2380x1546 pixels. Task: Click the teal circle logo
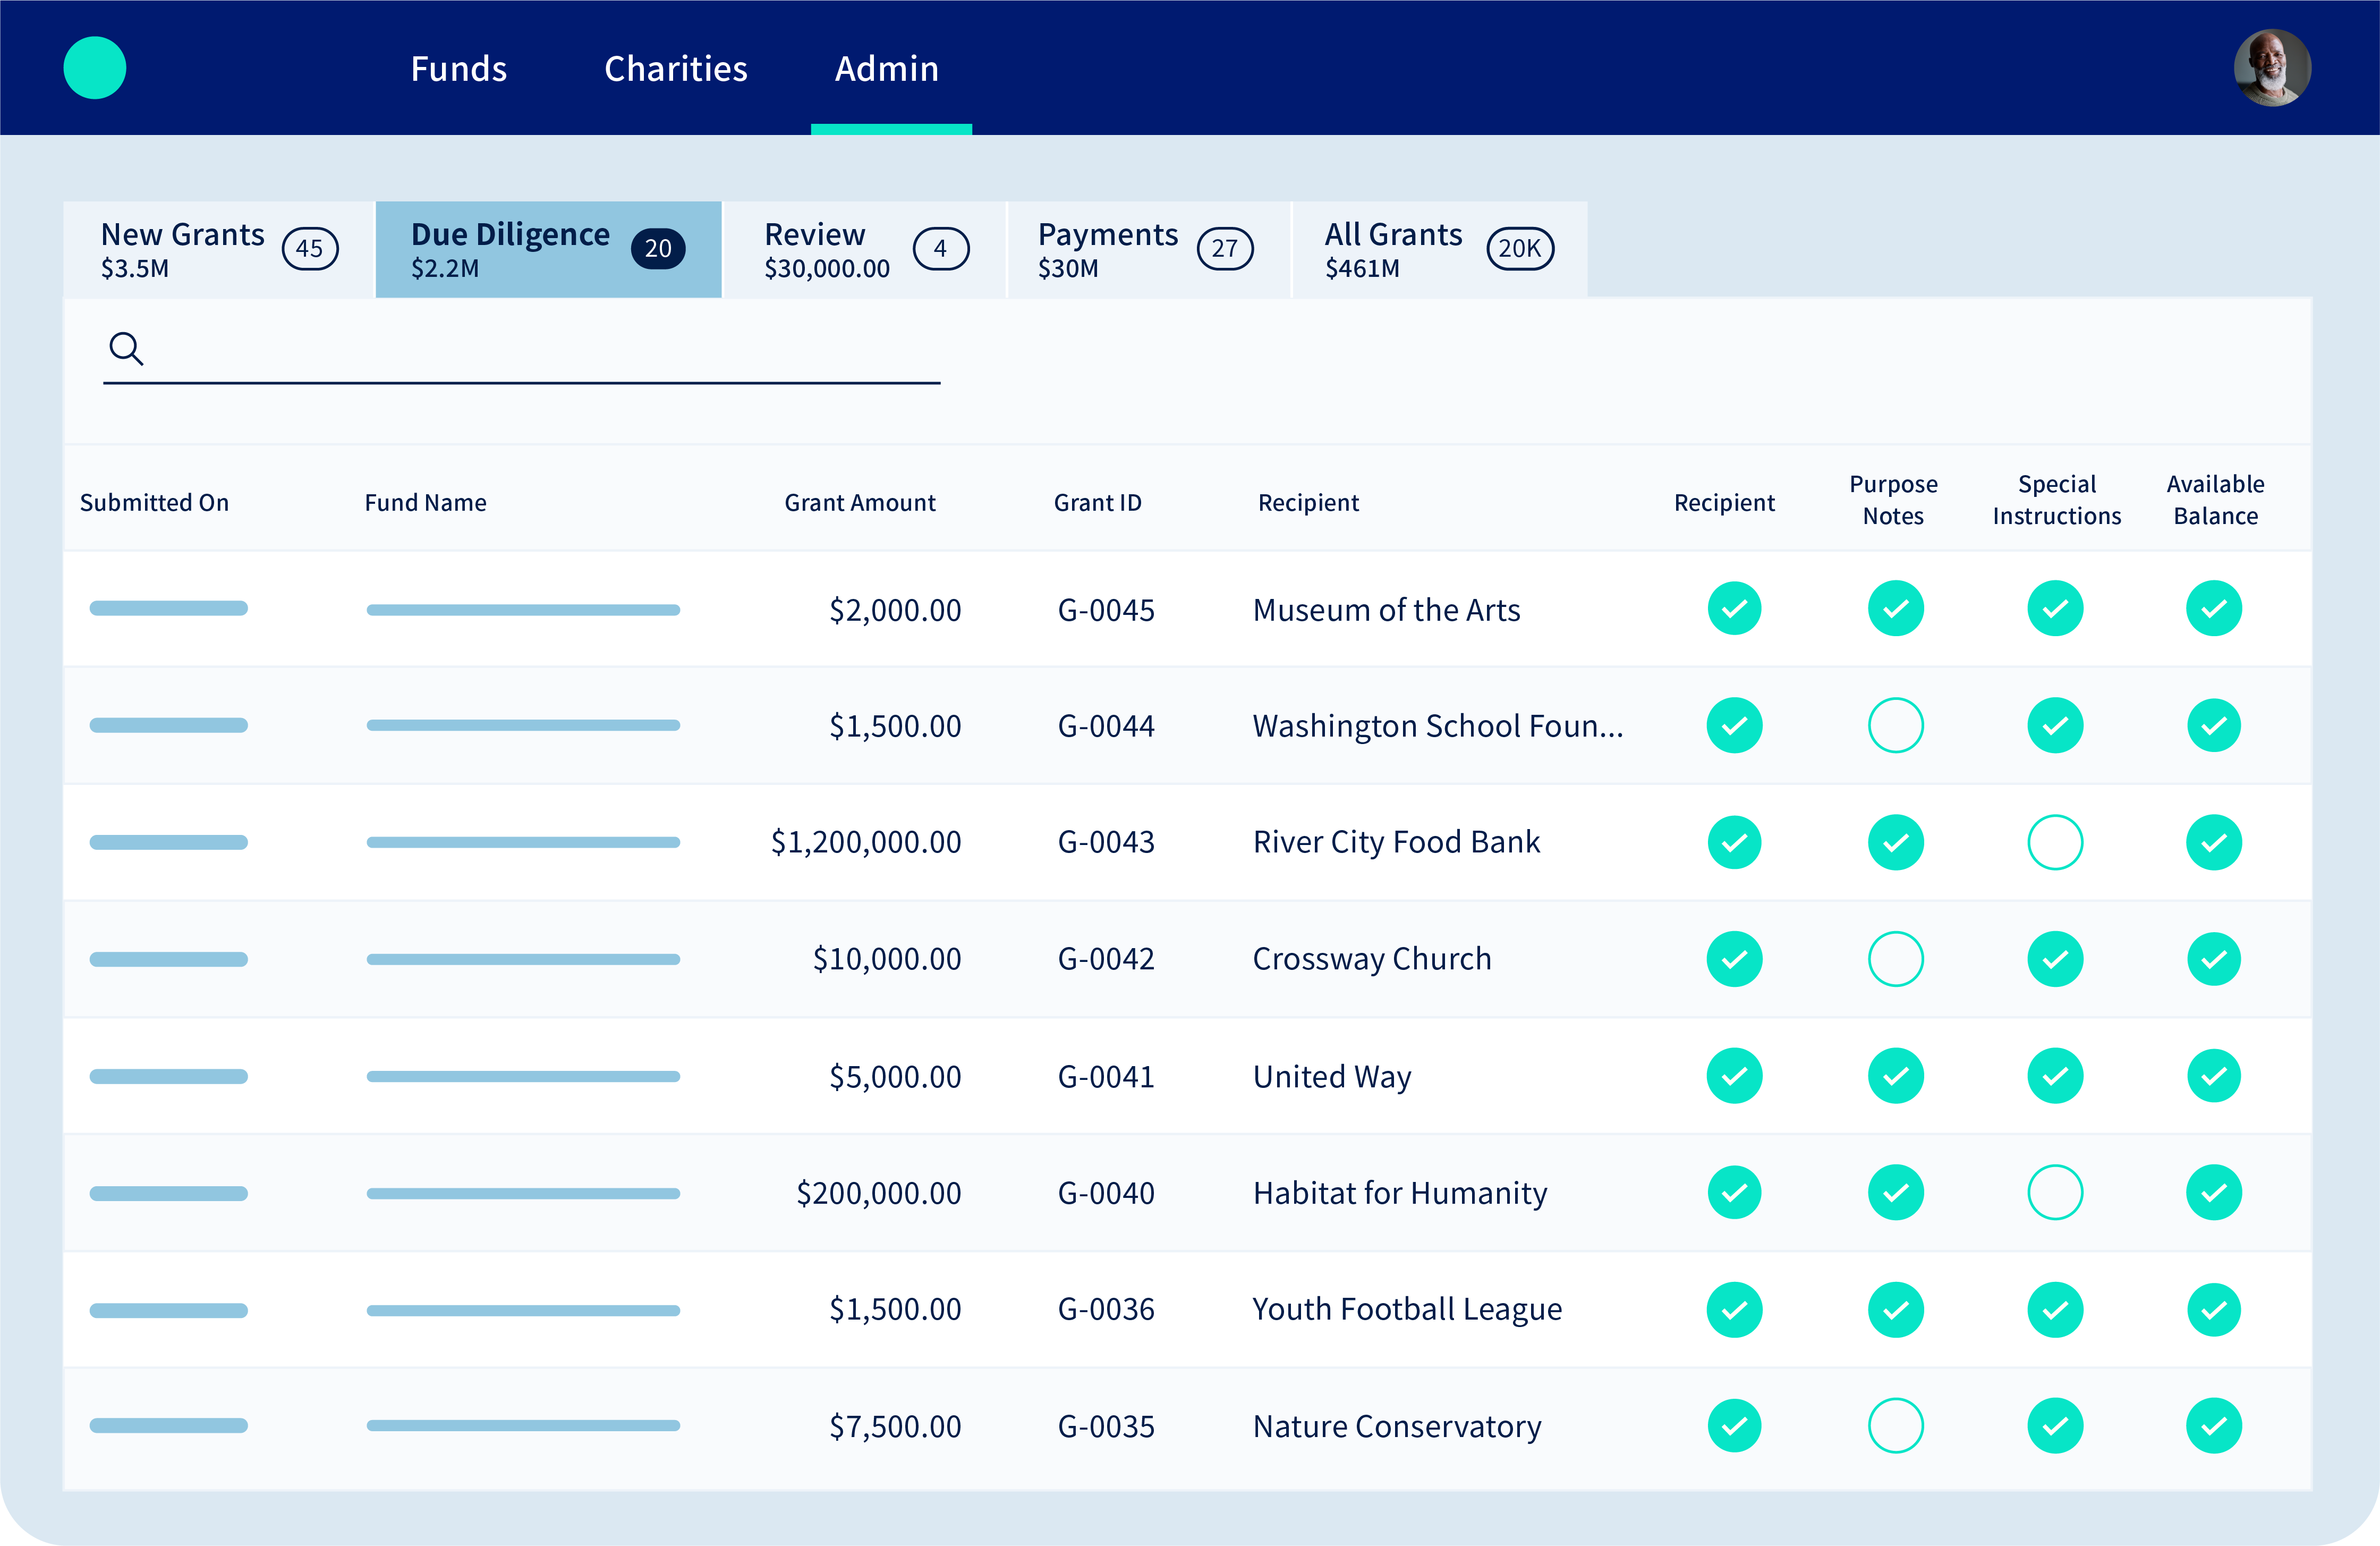tap(95, 68)
